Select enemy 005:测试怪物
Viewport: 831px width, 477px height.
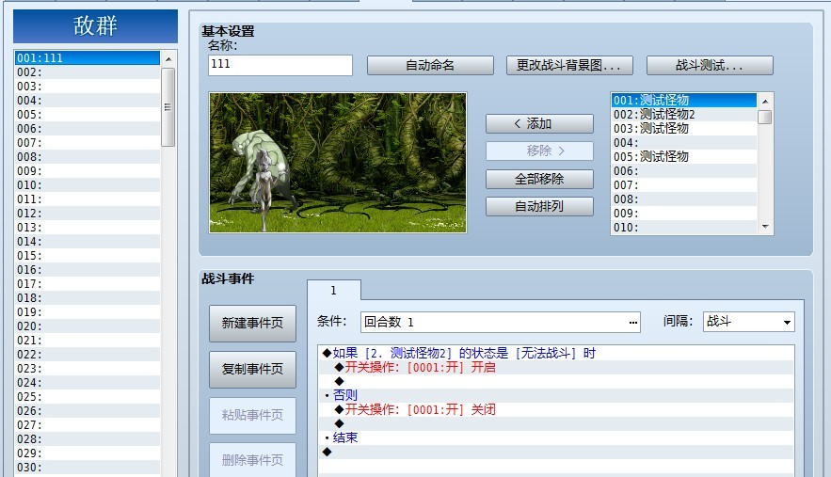click(684, 156)
